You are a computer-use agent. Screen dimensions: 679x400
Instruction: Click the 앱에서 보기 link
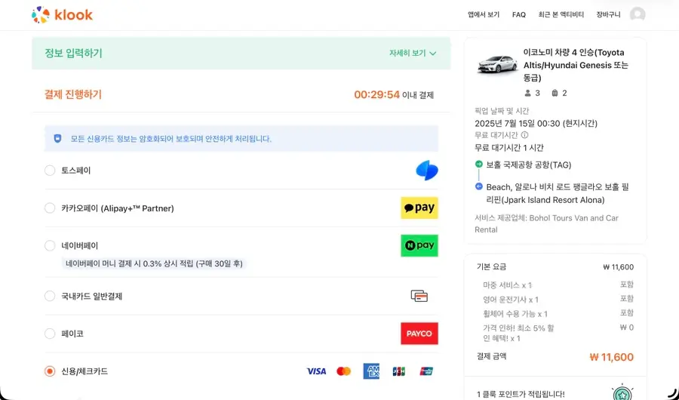pyautogui.click(x=484, y=15)
